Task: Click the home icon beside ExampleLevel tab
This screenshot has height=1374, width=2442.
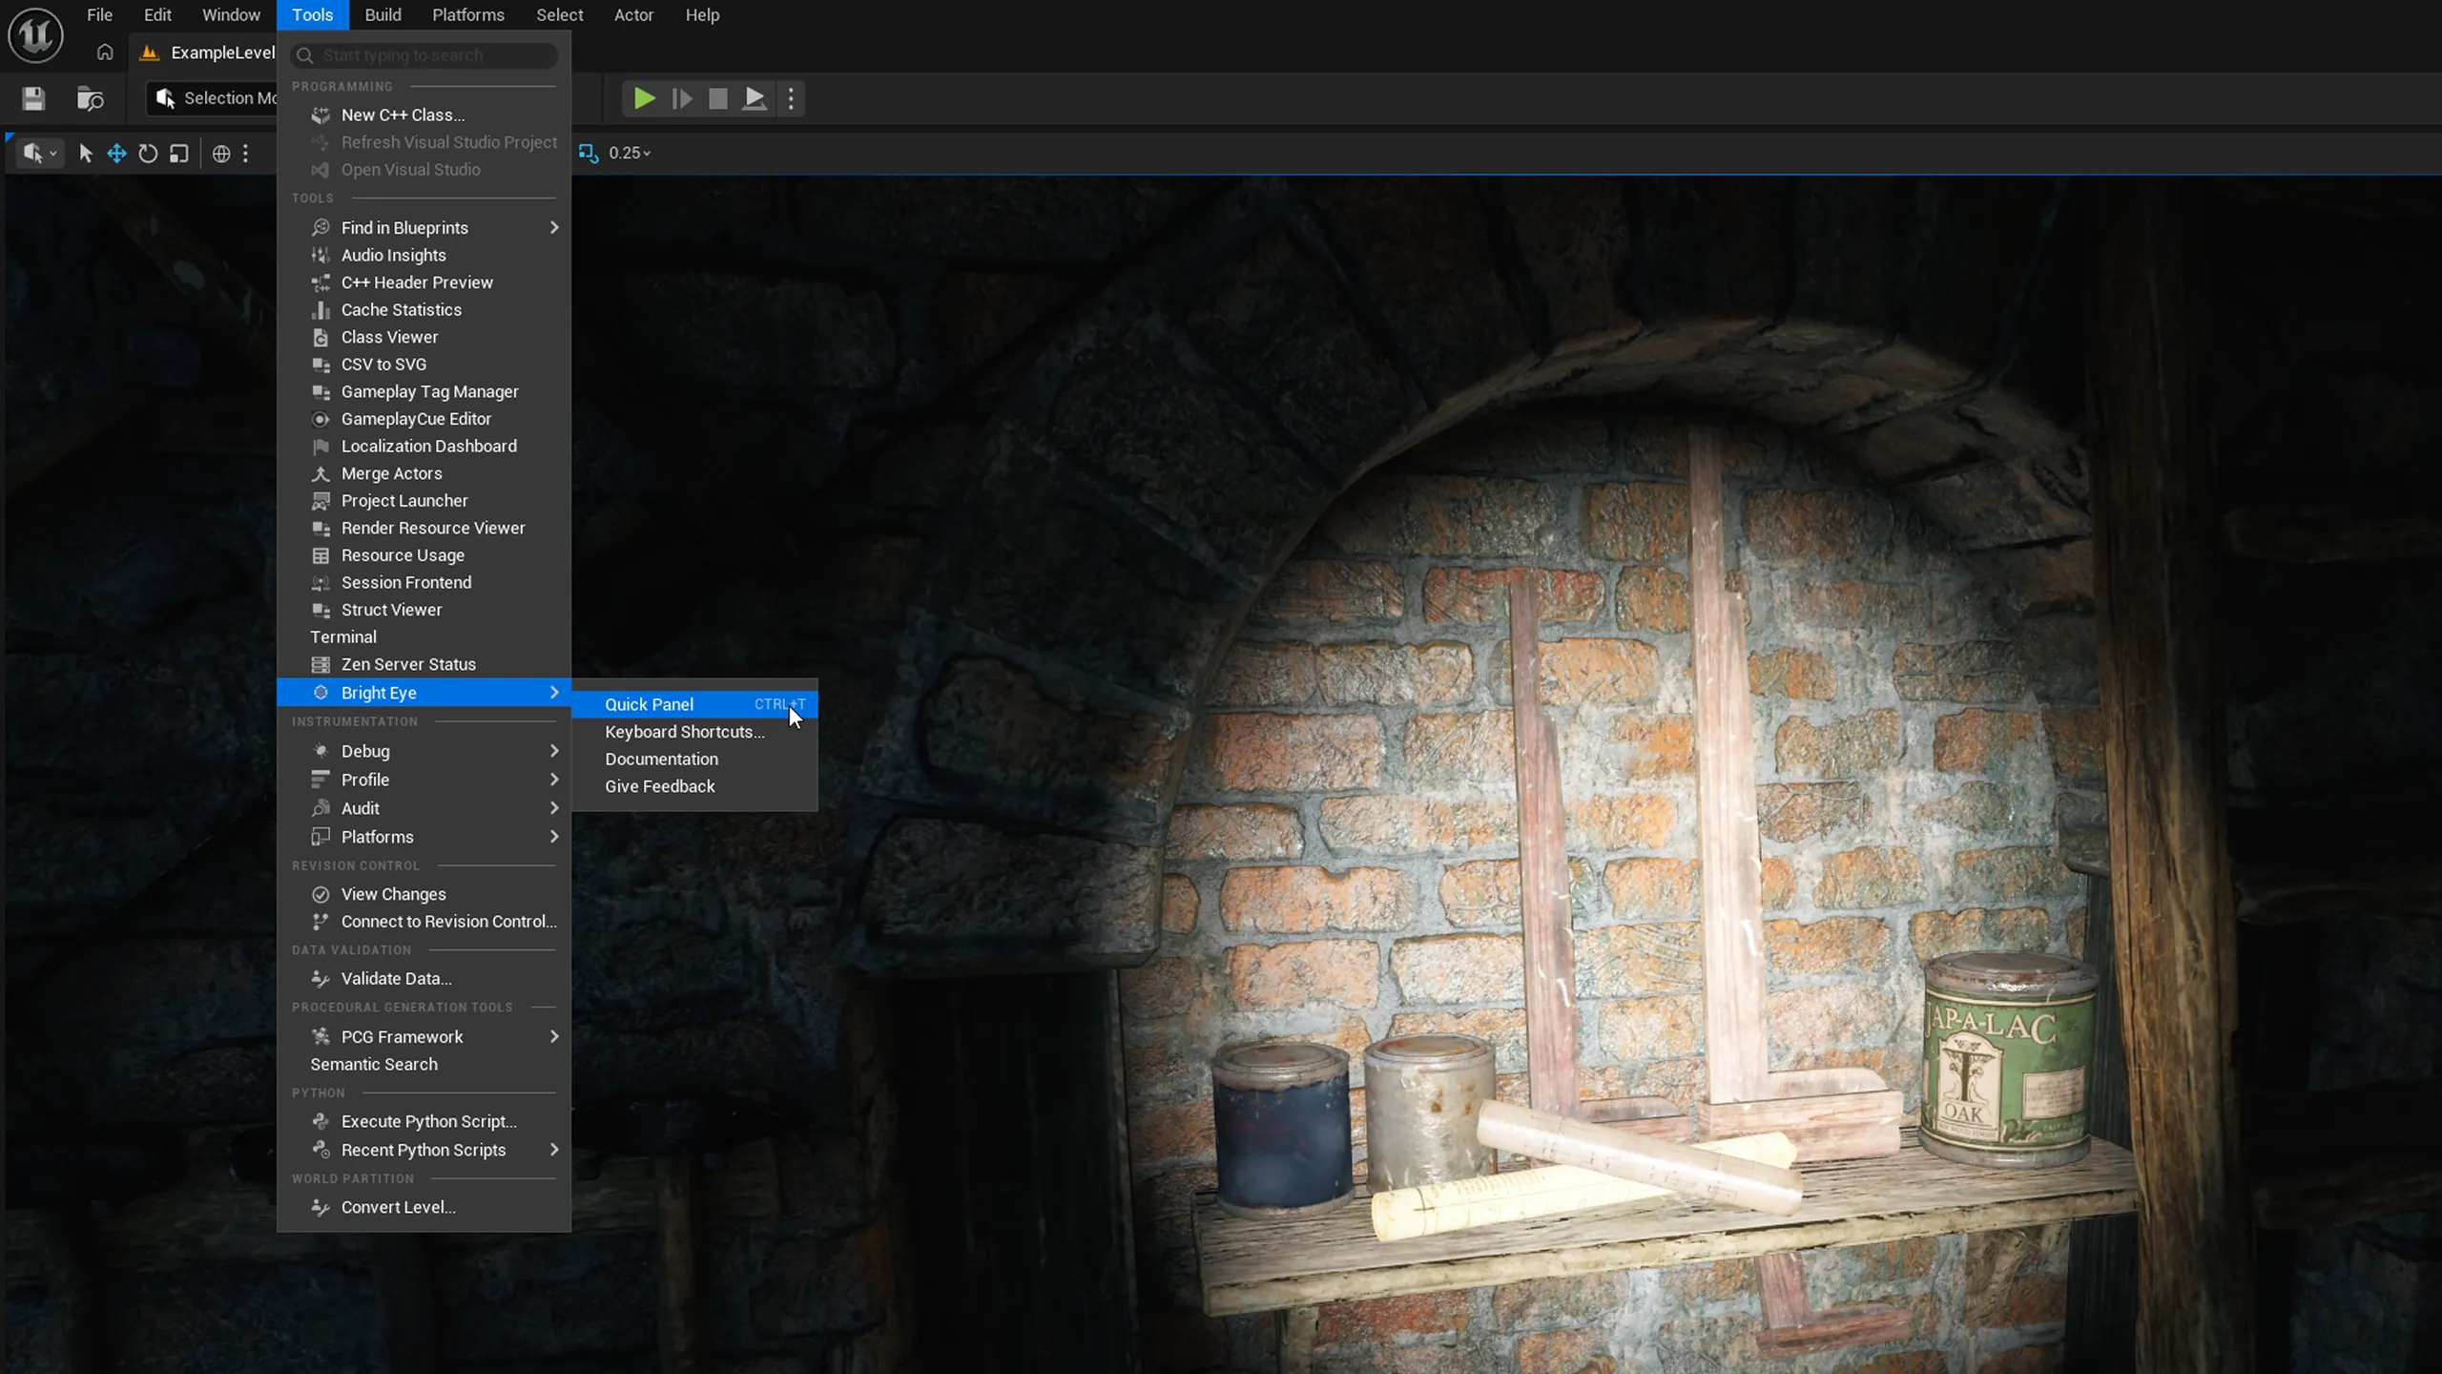Action: pos(105,52)
